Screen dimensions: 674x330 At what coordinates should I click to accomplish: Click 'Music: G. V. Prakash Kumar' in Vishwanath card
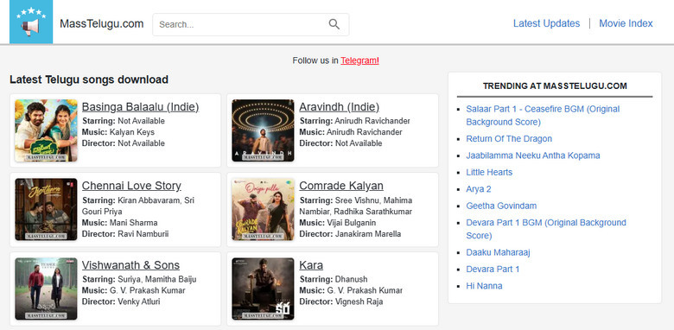pos(134,290)
